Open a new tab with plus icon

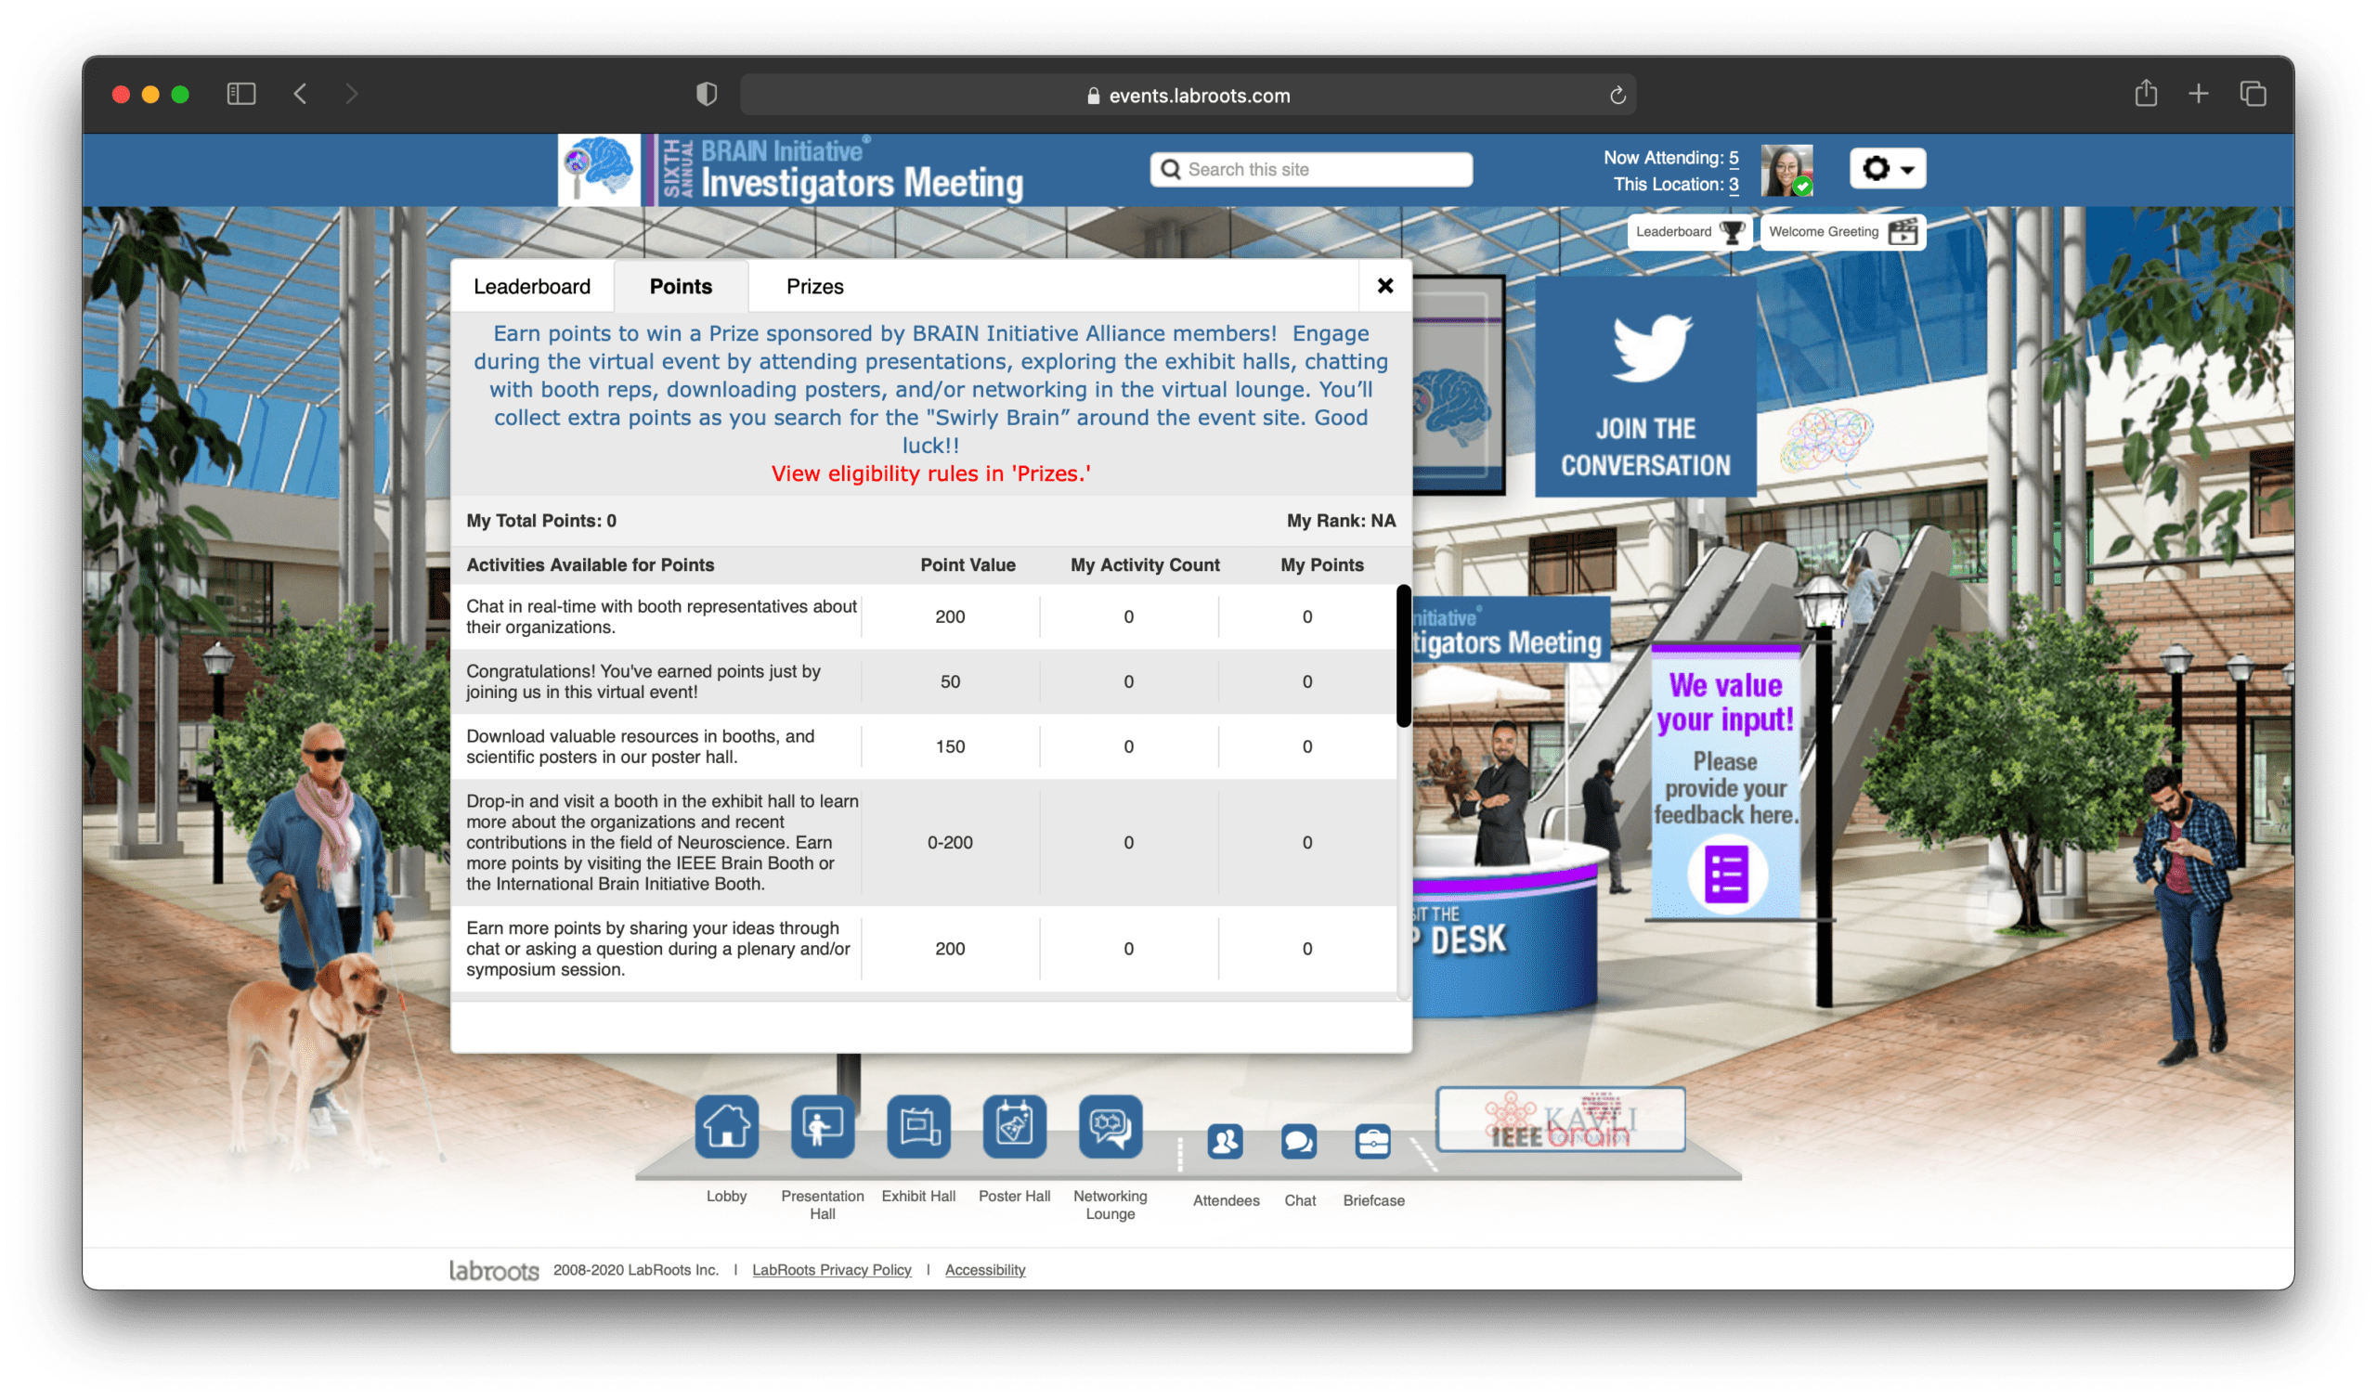(x=2199, y=95)
